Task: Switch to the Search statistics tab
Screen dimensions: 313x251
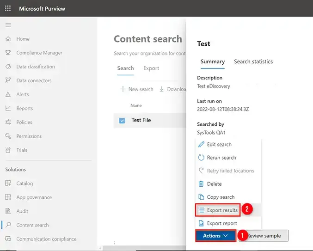Action: click(x=253, y=61)
